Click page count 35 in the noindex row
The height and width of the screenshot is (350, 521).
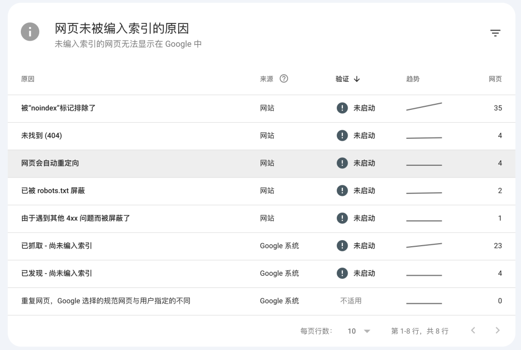coord(498,108)
